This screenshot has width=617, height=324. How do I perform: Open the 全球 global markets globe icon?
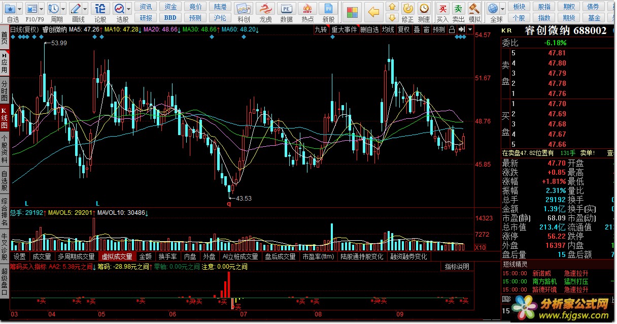(493, 9)
